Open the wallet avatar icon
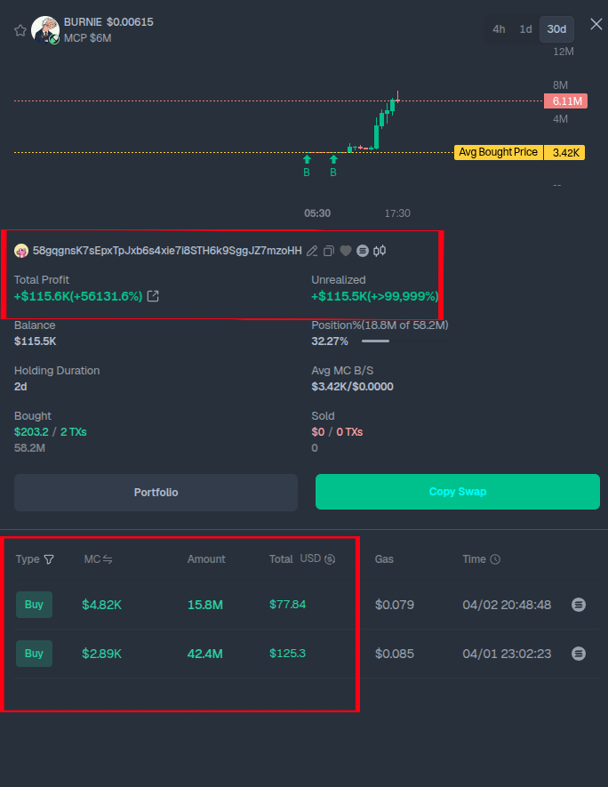 (21, 251)
